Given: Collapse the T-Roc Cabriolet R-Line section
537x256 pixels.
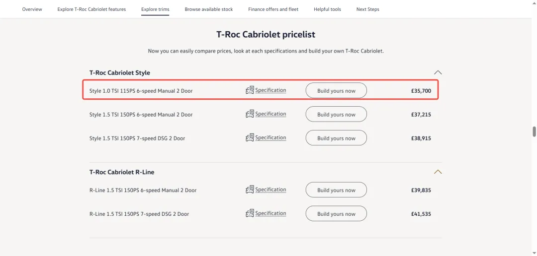Looking at the screenshot, I should point(438,172).
